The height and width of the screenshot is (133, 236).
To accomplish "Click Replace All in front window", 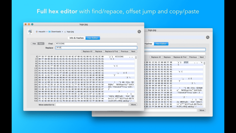I will [87, 51].
